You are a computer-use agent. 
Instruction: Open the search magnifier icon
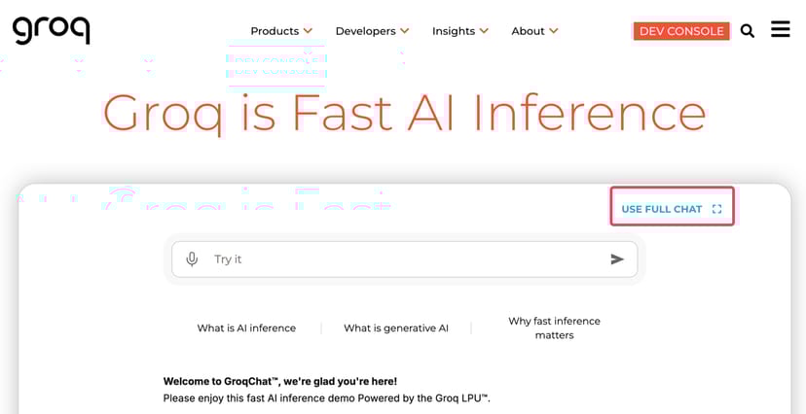coord(748,31)
